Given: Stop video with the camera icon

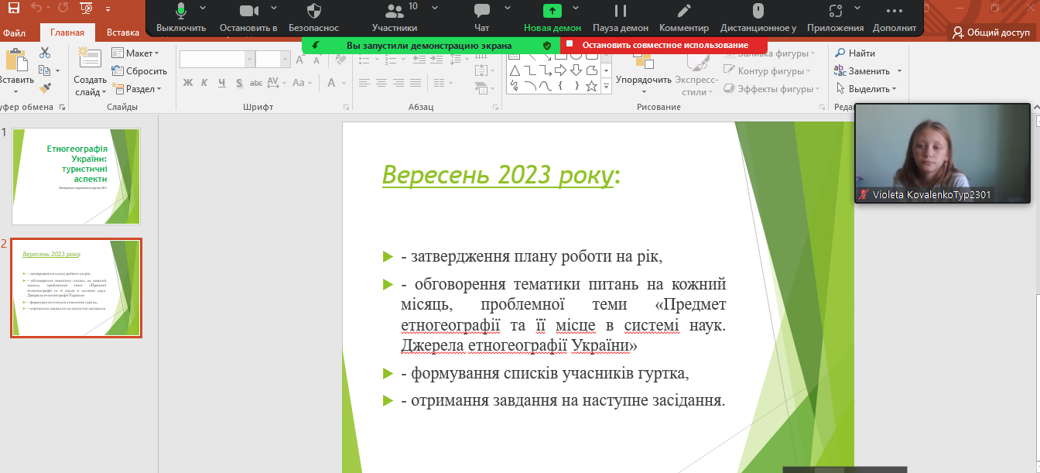Looking at the screenshot, I should [248, 11].
